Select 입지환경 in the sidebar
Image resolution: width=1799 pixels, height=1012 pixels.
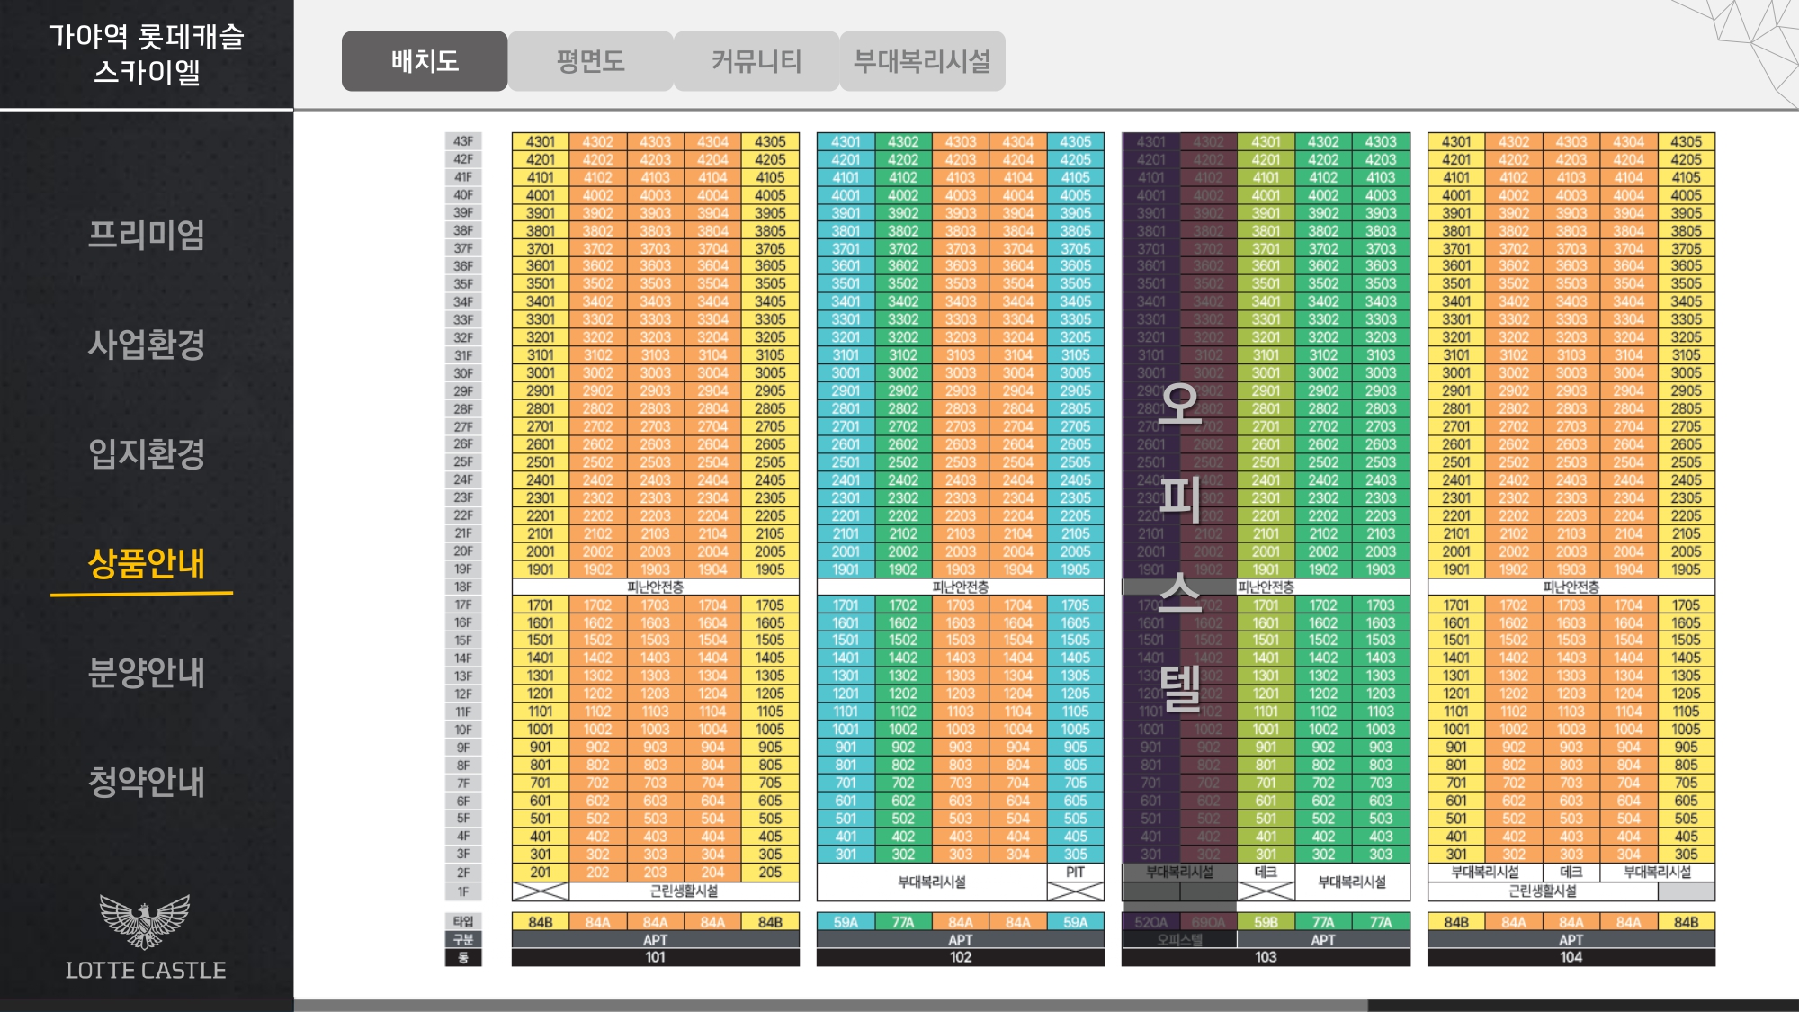(x=146, y=453)
